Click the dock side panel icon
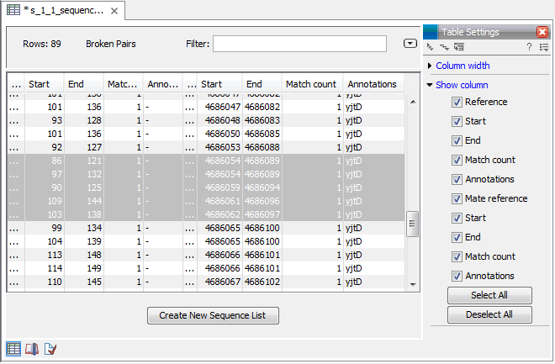Viewport: 555px width, 364px height. 459,47
